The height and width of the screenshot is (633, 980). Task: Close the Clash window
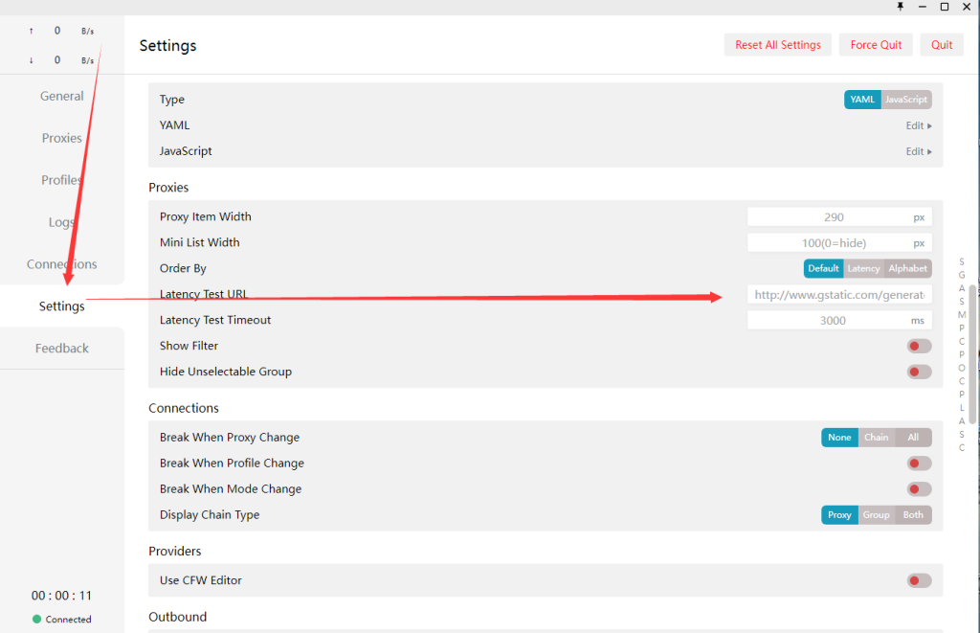(x=967, y=7)
